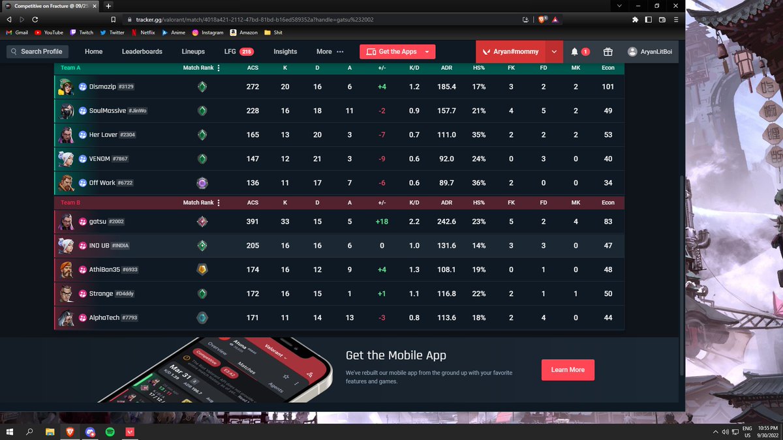Open the YouTube bookmark

(x=49, y=33)
